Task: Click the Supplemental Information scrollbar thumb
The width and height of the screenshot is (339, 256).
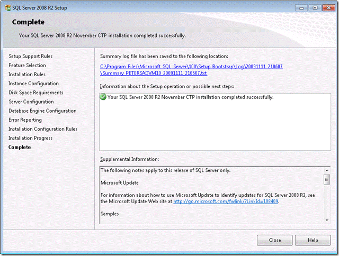Action: [327, 179]
